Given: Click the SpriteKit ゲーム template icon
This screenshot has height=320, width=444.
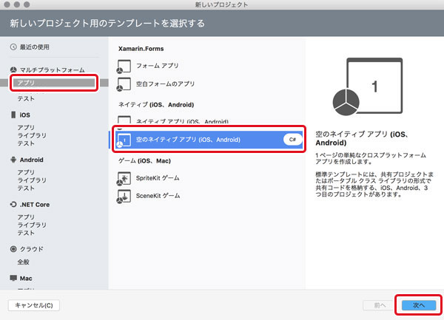Looking at the screenshot, I should point(124,179).
